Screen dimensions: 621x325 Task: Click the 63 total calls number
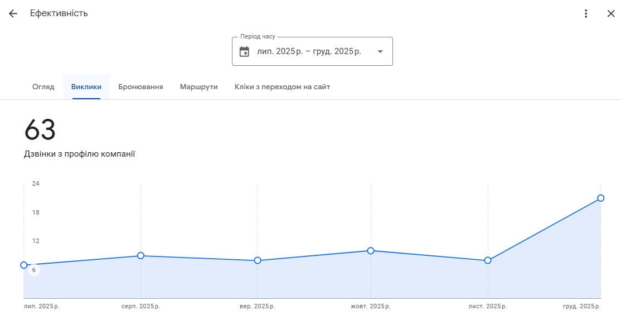[x=40, y=130]
